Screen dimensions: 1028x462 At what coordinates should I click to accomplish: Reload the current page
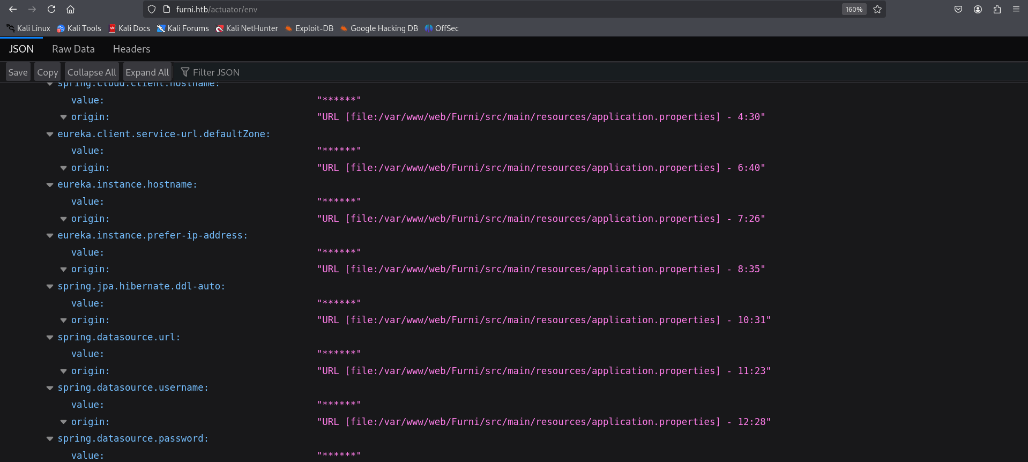(51, 9)
